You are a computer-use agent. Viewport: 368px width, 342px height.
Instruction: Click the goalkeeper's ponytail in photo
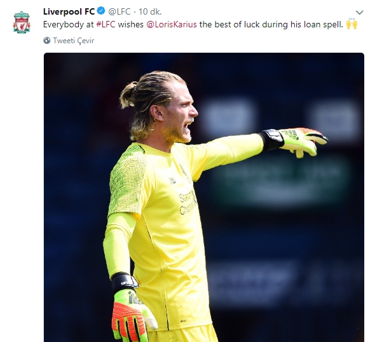(x=128, y=95)
